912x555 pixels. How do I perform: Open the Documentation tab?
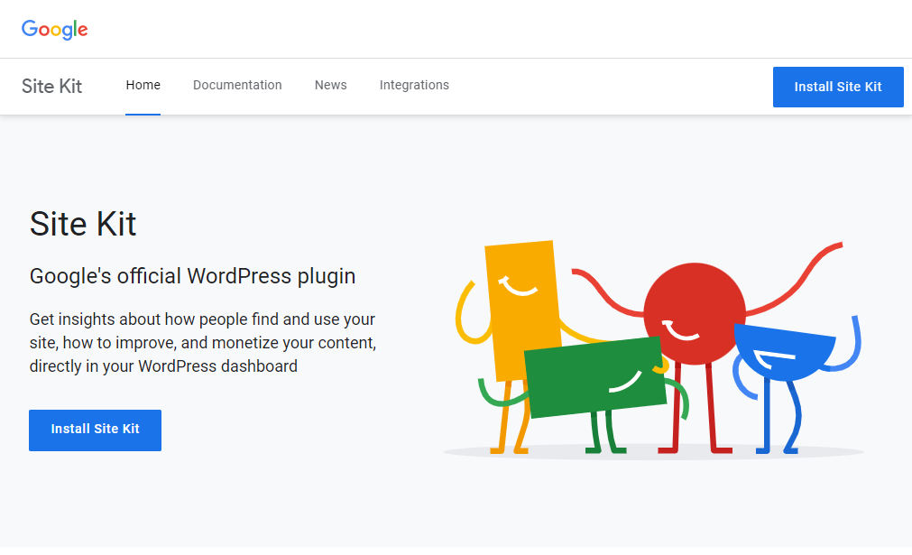tap(237, 85)
